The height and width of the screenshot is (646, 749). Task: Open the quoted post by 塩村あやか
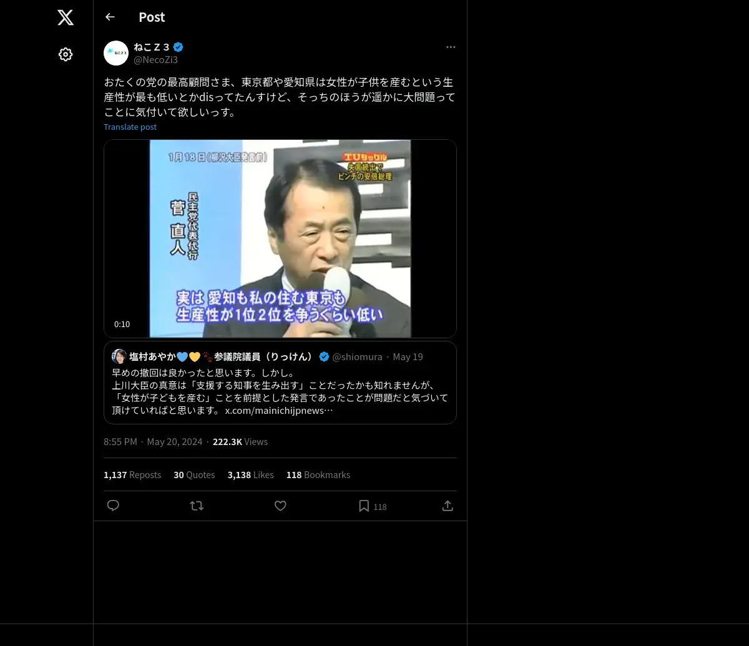(x=280, y=383)
